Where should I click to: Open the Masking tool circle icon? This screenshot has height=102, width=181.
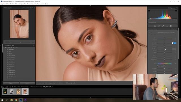171,26
